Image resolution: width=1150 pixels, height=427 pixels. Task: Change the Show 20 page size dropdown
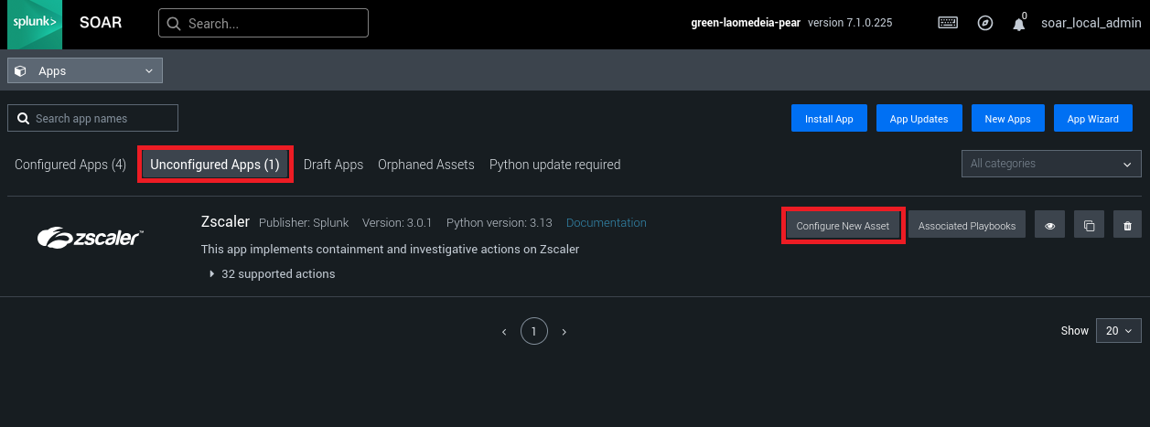pos(1118,331)
